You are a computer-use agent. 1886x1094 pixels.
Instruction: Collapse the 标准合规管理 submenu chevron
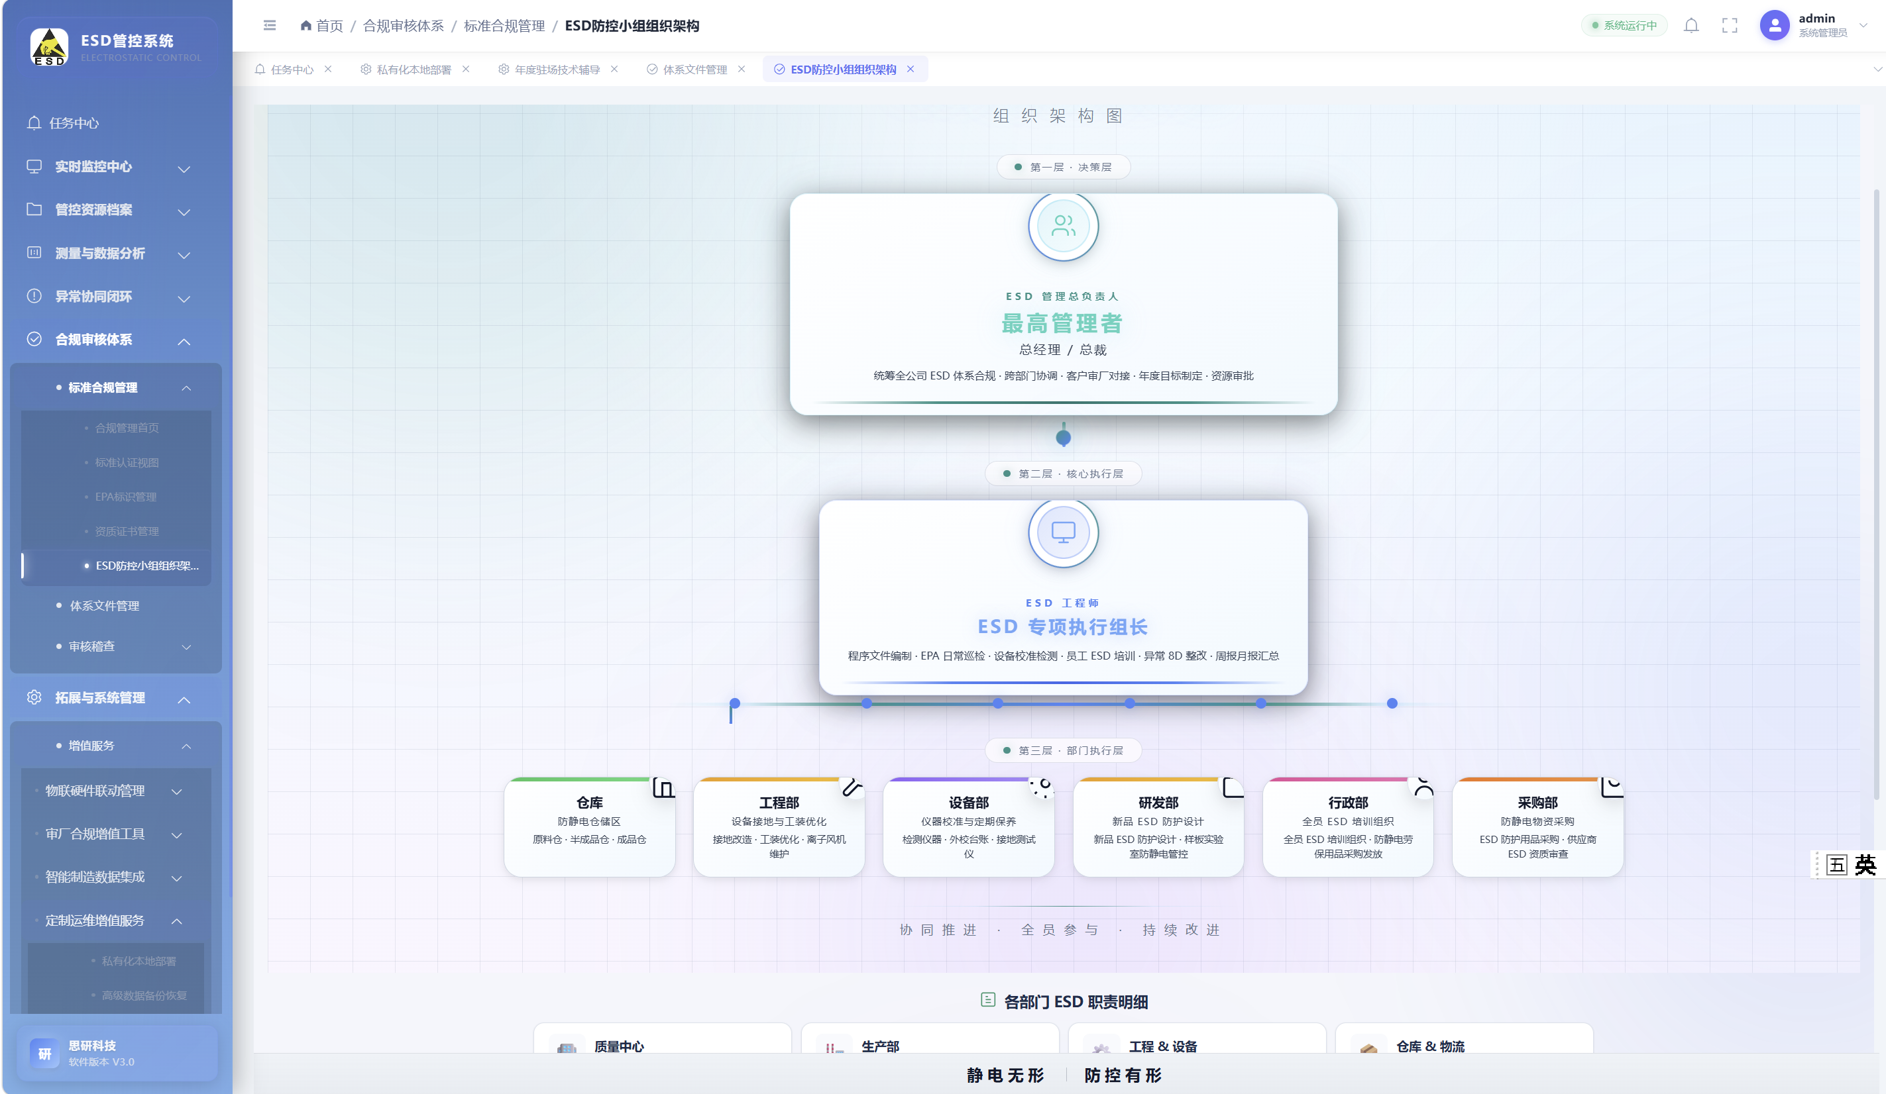pos(186,387)
